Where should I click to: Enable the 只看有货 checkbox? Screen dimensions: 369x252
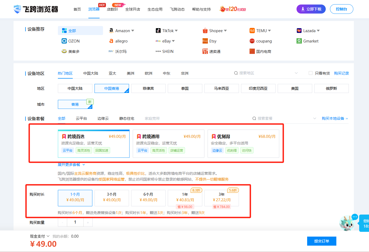click(311, 73)
